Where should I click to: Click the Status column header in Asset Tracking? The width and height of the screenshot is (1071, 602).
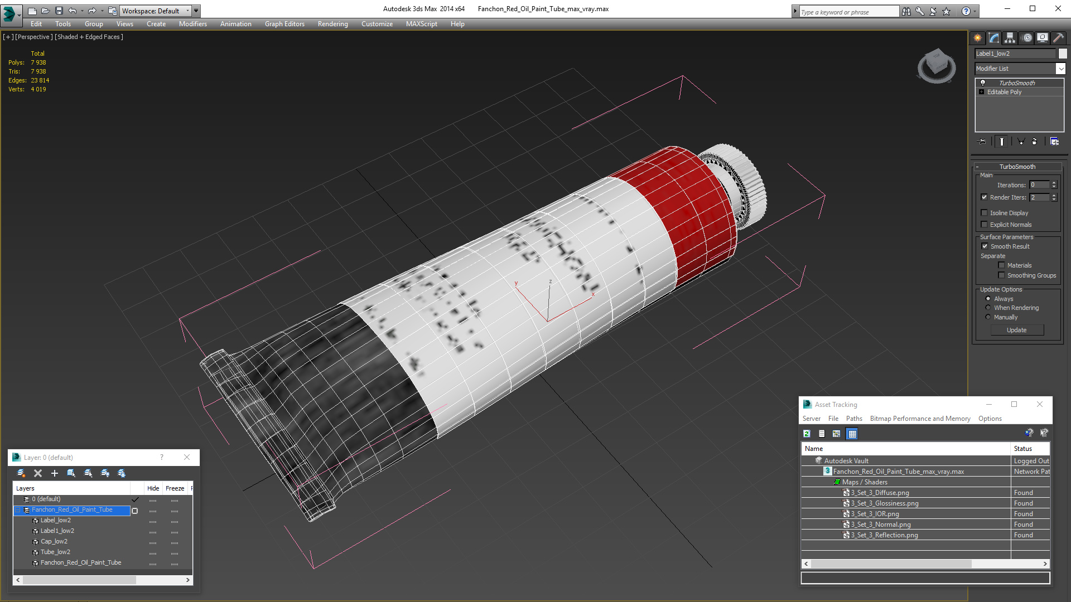1030,449
